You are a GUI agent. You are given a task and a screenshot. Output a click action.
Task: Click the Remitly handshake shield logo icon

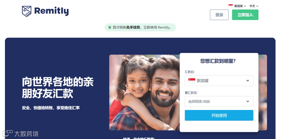(x=26, y=11)
